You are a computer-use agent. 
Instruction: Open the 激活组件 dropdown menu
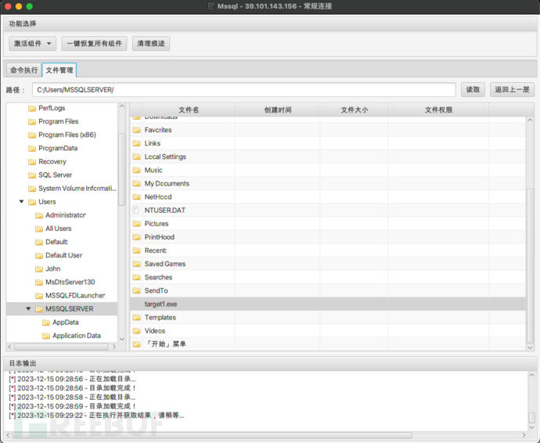point(33,44)
